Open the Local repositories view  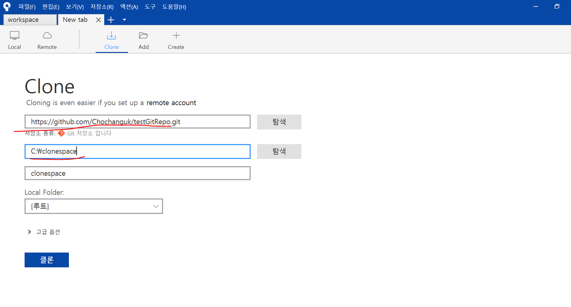[14, 40]
